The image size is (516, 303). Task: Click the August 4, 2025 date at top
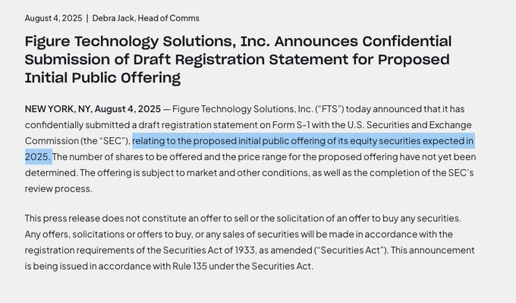[x=53, y=18]
